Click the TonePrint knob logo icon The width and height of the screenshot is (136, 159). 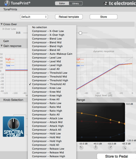point(7,3)
